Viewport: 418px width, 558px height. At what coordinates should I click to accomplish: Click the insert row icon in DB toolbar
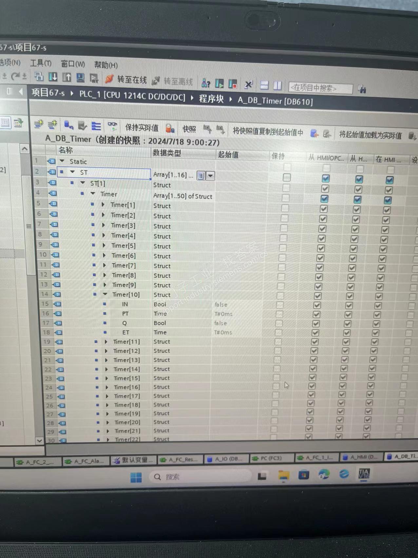click(39, 124)
